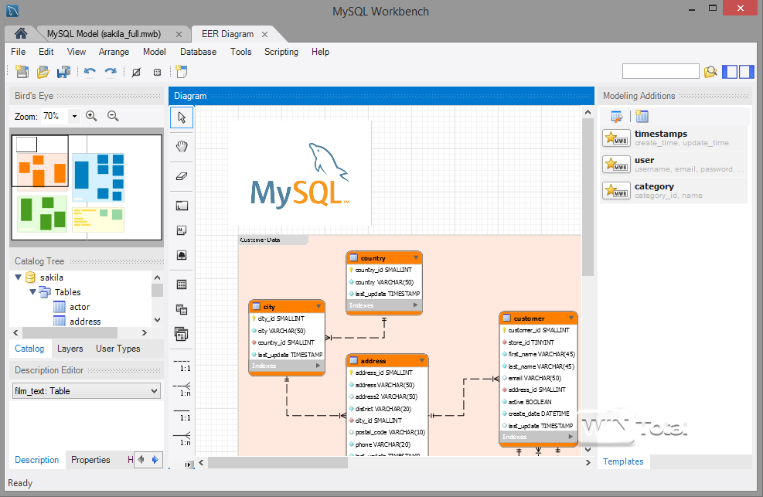The height and width of the screenshot is (497, 763).
Task: Go to the Home screen tab icon
Action: click(x=22, y=34)
